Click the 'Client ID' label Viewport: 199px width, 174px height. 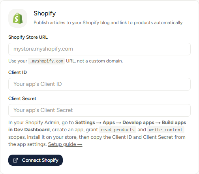[17, 72]
